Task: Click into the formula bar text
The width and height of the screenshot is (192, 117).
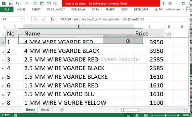Action: click(102, 19)
